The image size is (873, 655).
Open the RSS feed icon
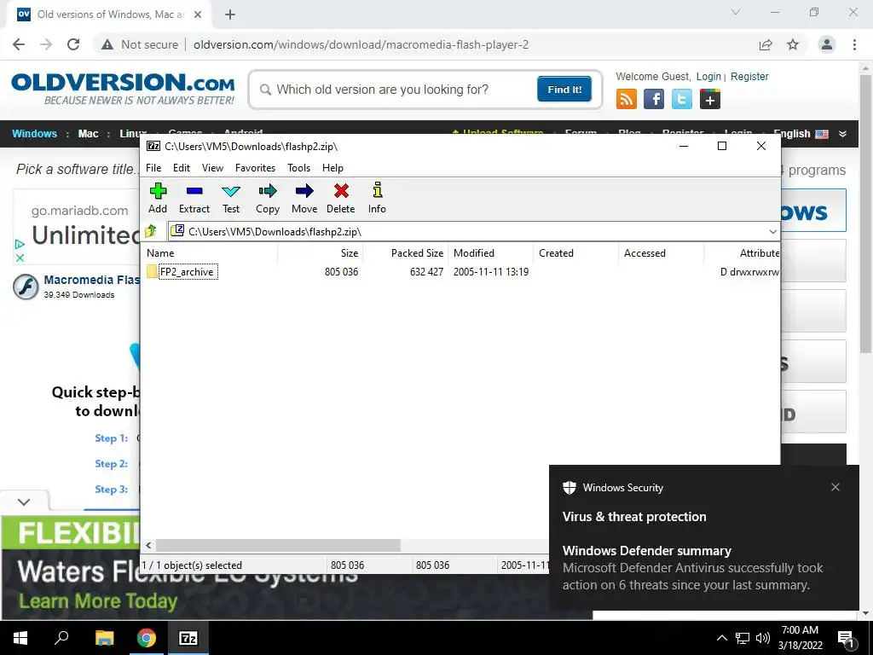(x=627, y=99)
